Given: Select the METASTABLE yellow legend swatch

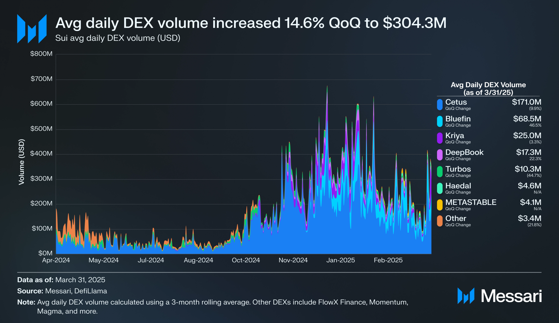Looking at the screenshot, I should pyautogui.click(x=440, y=205).
